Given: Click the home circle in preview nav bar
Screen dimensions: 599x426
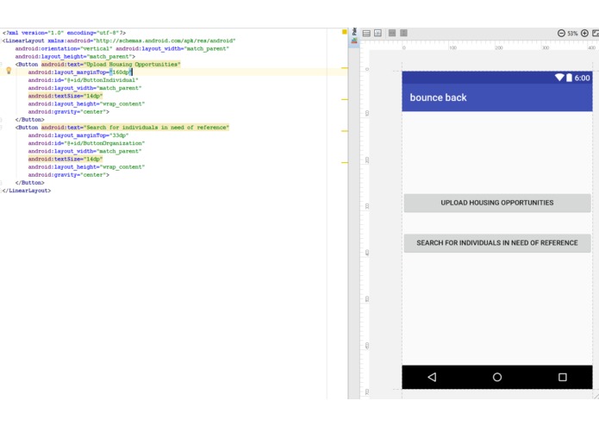Looking at the screenshot, I should [x=497, y=377].
